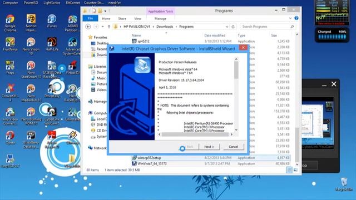The image size is (356, 200).
Task: Sort files by Type column
Action: [x=241, y=36]
